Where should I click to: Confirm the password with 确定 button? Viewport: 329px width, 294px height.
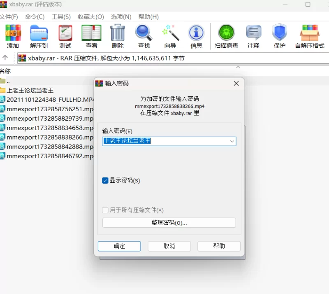click(x=119, y=246)
